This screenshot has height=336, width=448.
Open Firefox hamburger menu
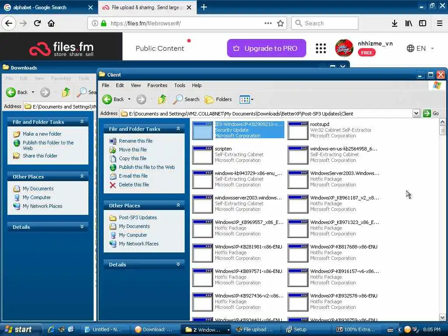pyautogui.click(x=440, y=23)
